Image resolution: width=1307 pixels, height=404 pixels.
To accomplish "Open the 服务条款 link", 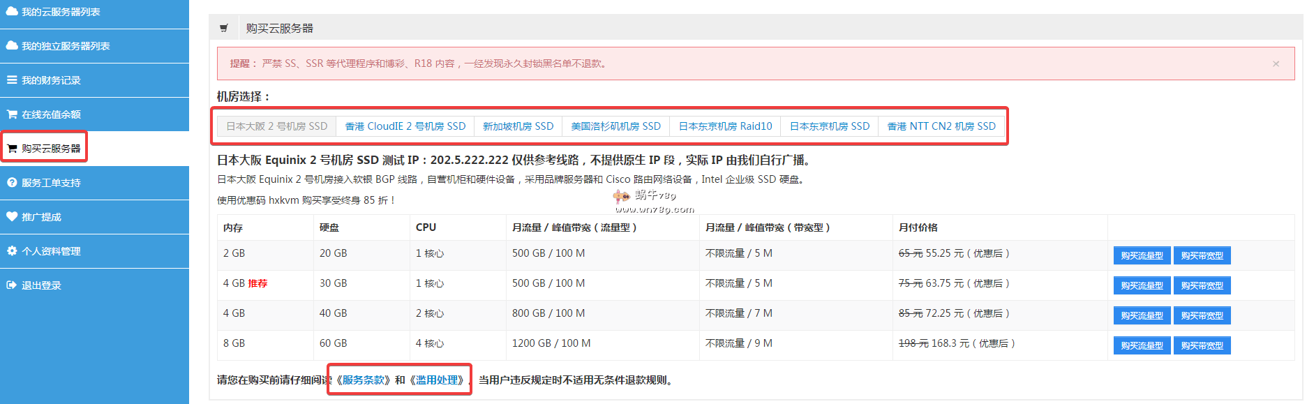I will (364, 380).
